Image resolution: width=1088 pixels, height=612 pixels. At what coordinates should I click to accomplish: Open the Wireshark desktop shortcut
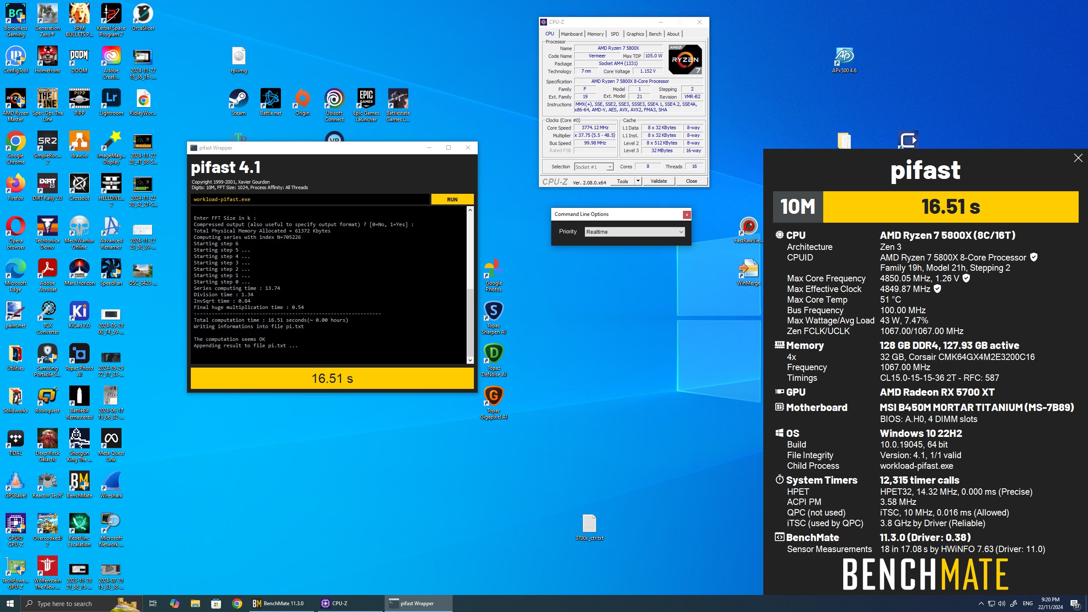point(111,484)
